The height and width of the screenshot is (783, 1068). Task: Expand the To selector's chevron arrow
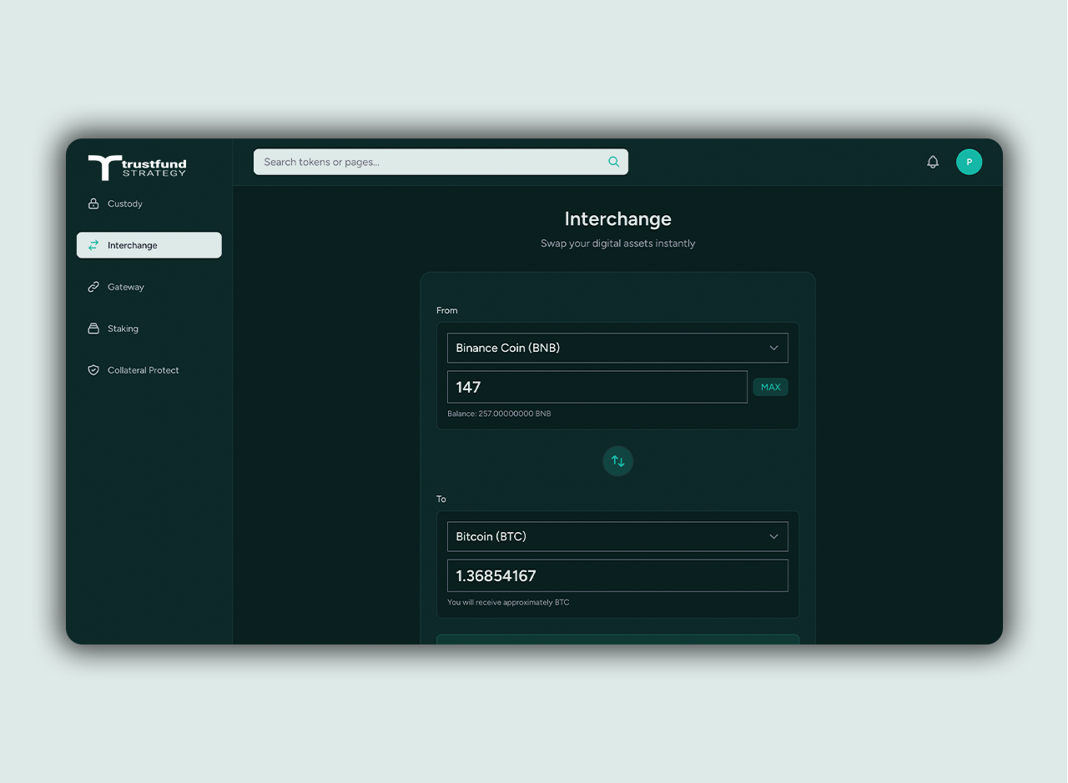coord(773,536)
